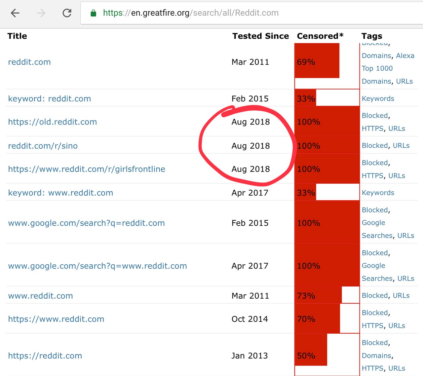Click the Tested Since column header

(x=260, y=36)
